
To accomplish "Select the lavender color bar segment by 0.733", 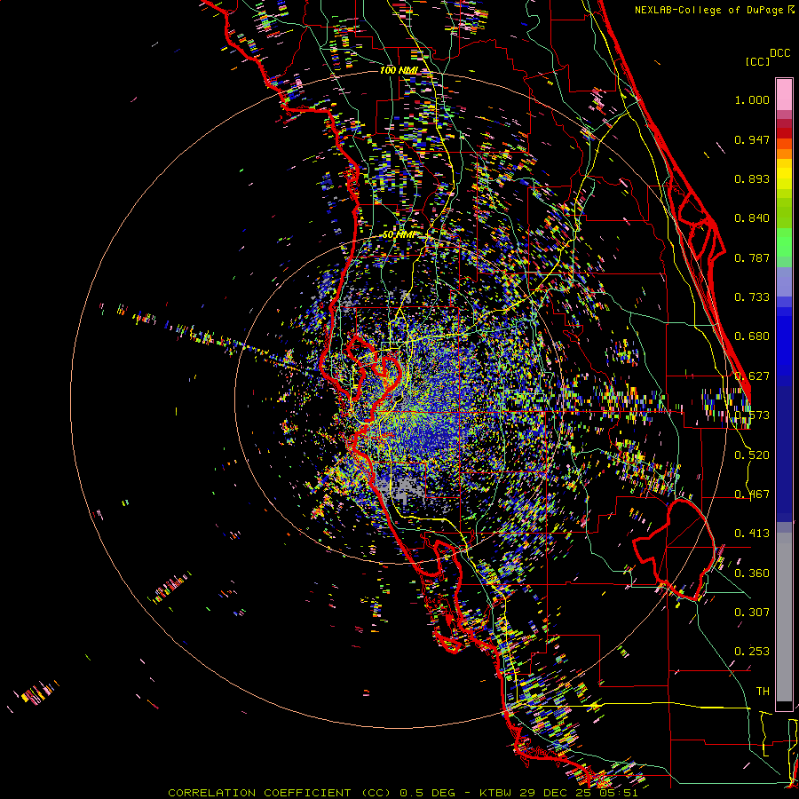I will pos(784,282).
